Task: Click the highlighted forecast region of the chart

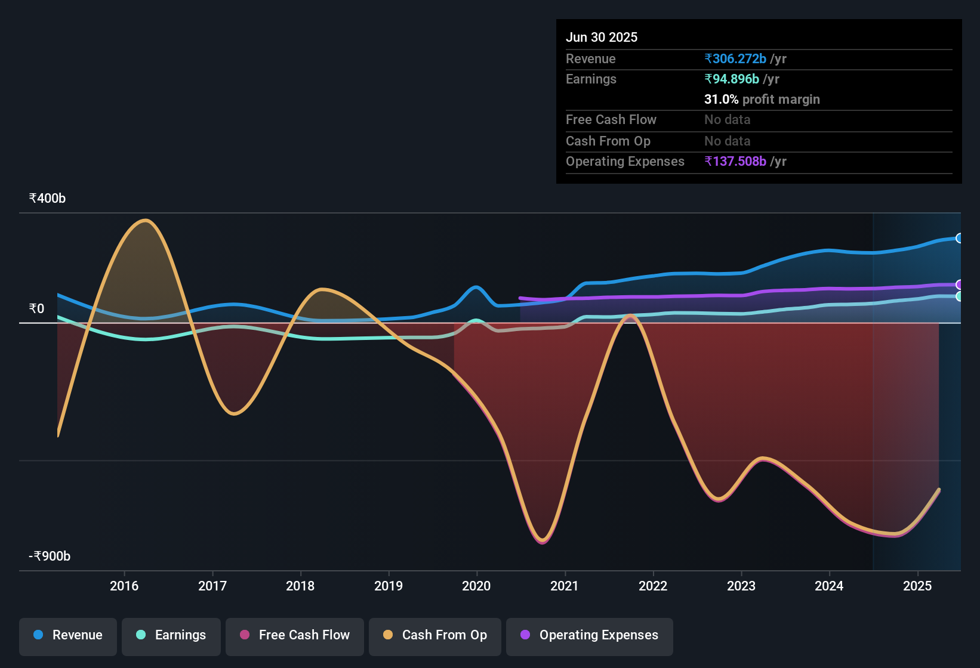Action: tap(913, 388)
